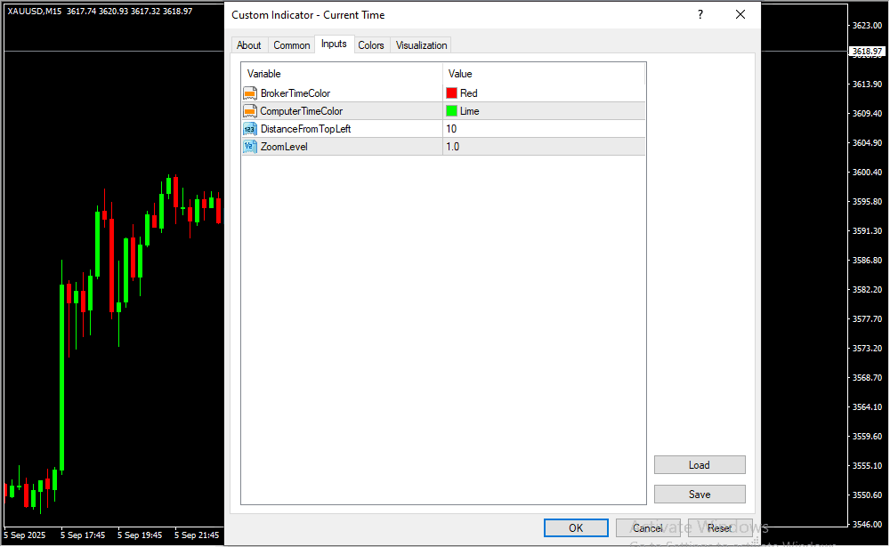This screenshot has width=890, height=547.
Task: Switch to the Colors tab
Action: (371, 45)
